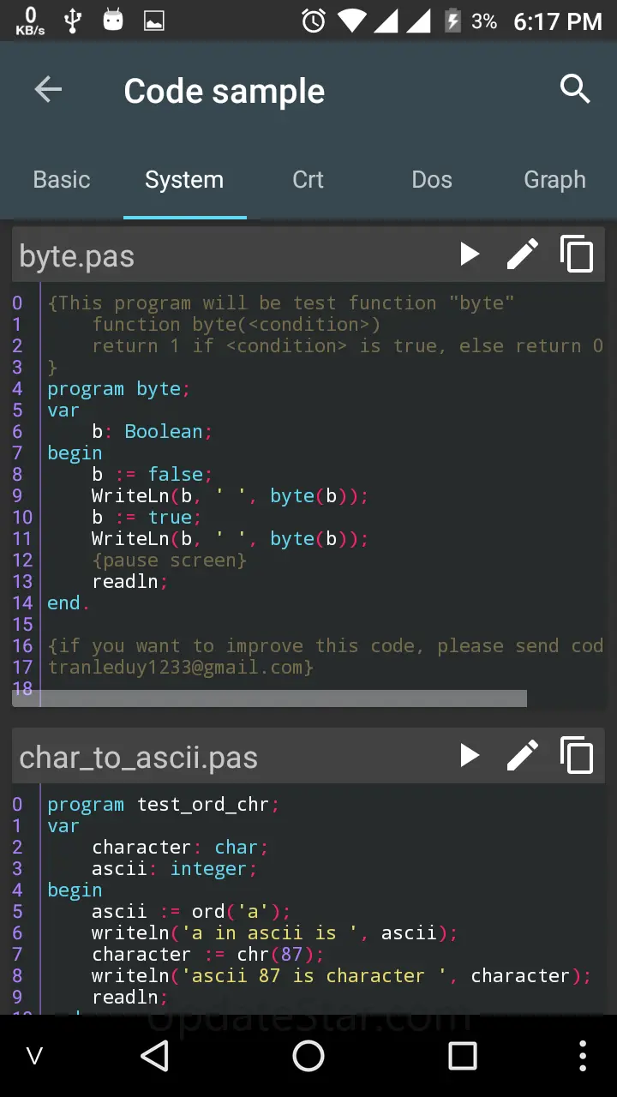Click the line 'program test_ord_chr;'
This screenshot has width=617, height=1097.
pyautogui.click(x=164, y=805)
